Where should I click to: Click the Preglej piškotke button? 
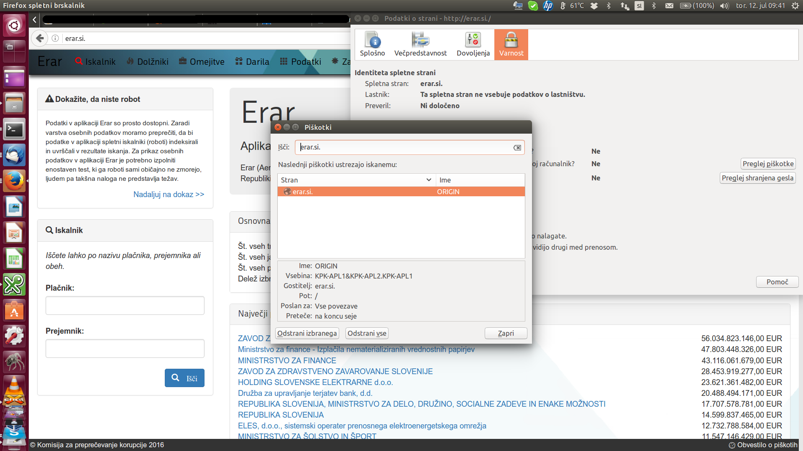(768, 164)
